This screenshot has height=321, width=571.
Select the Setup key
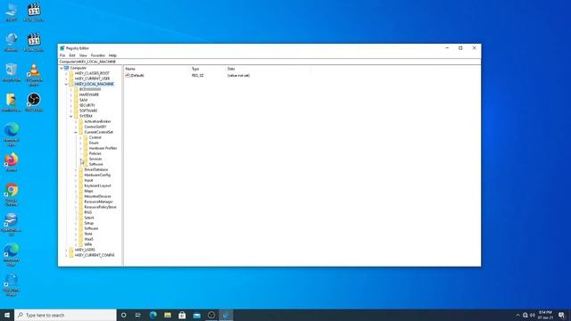coord(89,223)
